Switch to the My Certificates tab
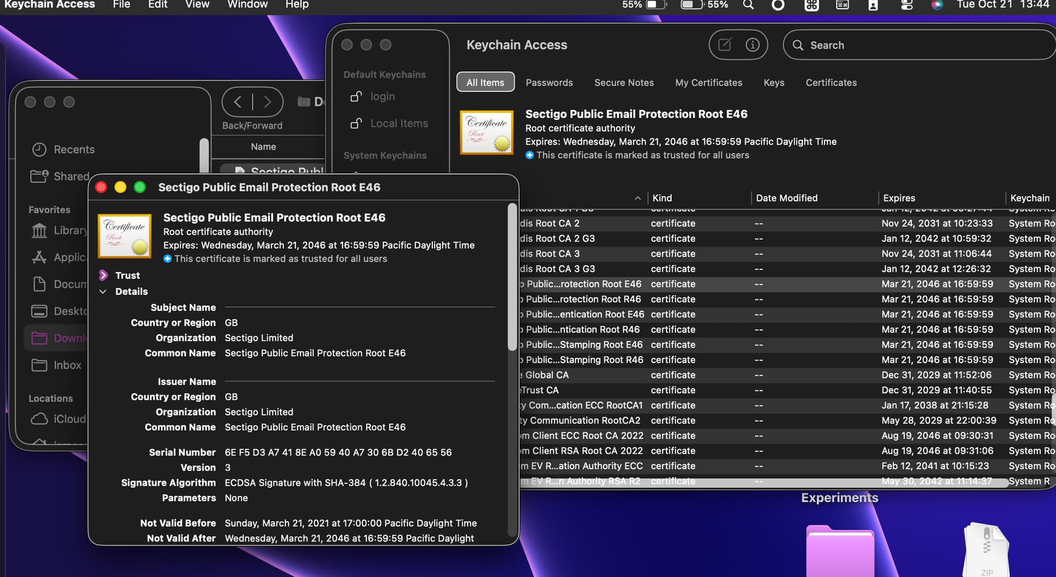 [708, 83]
